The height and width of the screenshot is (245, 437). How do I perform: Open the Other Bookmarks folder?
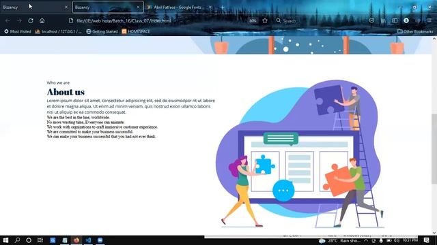click(x=415, y=31)
